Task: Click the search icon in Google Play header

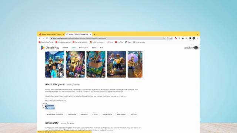Action: [186, 48]
